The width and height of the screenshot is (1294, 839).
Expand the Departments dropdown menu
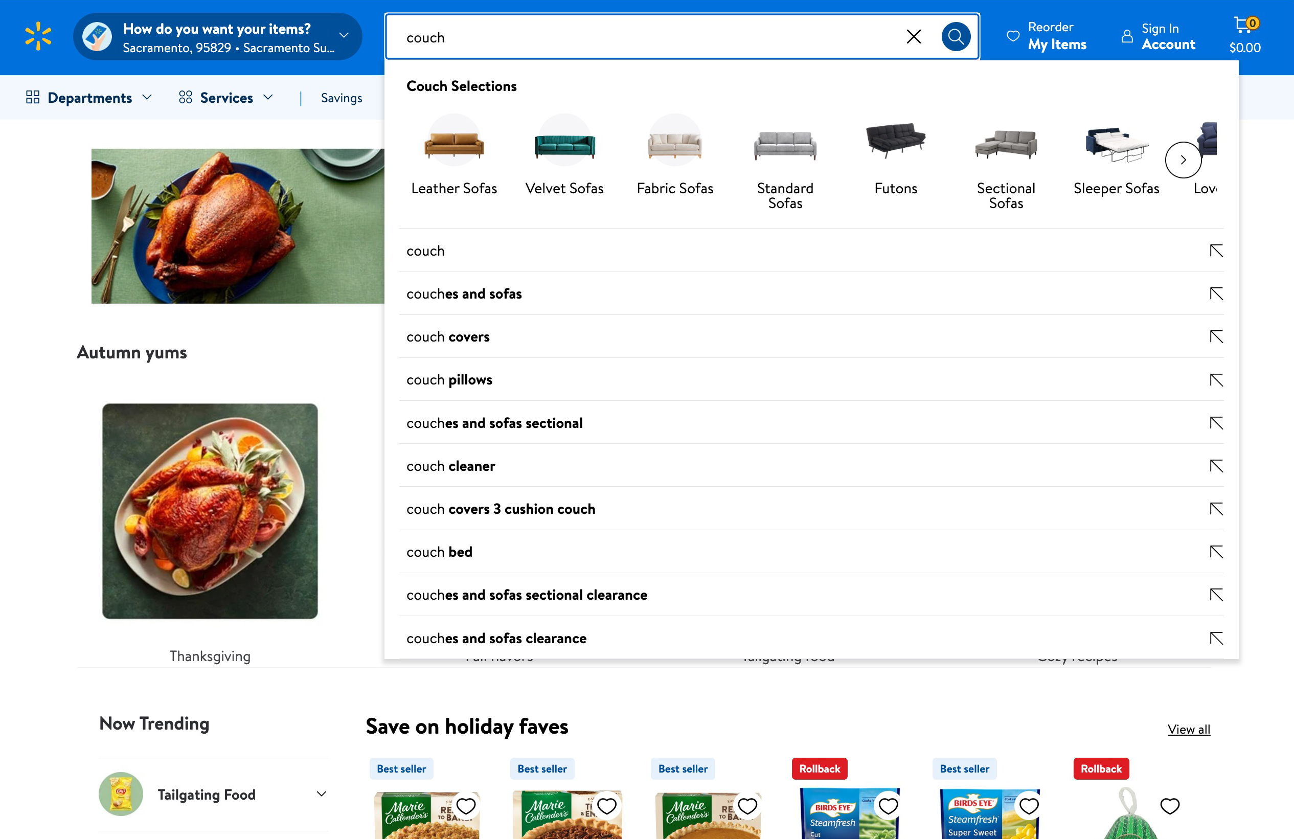(88, 97)
